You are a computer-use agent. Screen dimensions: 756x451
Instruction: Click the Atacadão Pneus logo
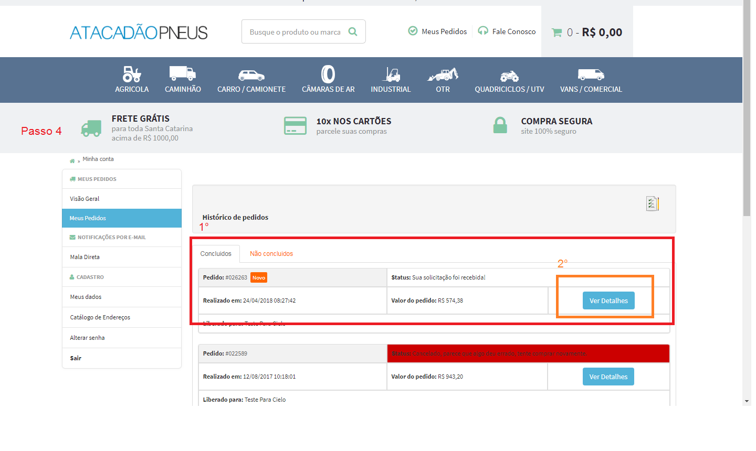click(x=139, y=33)
